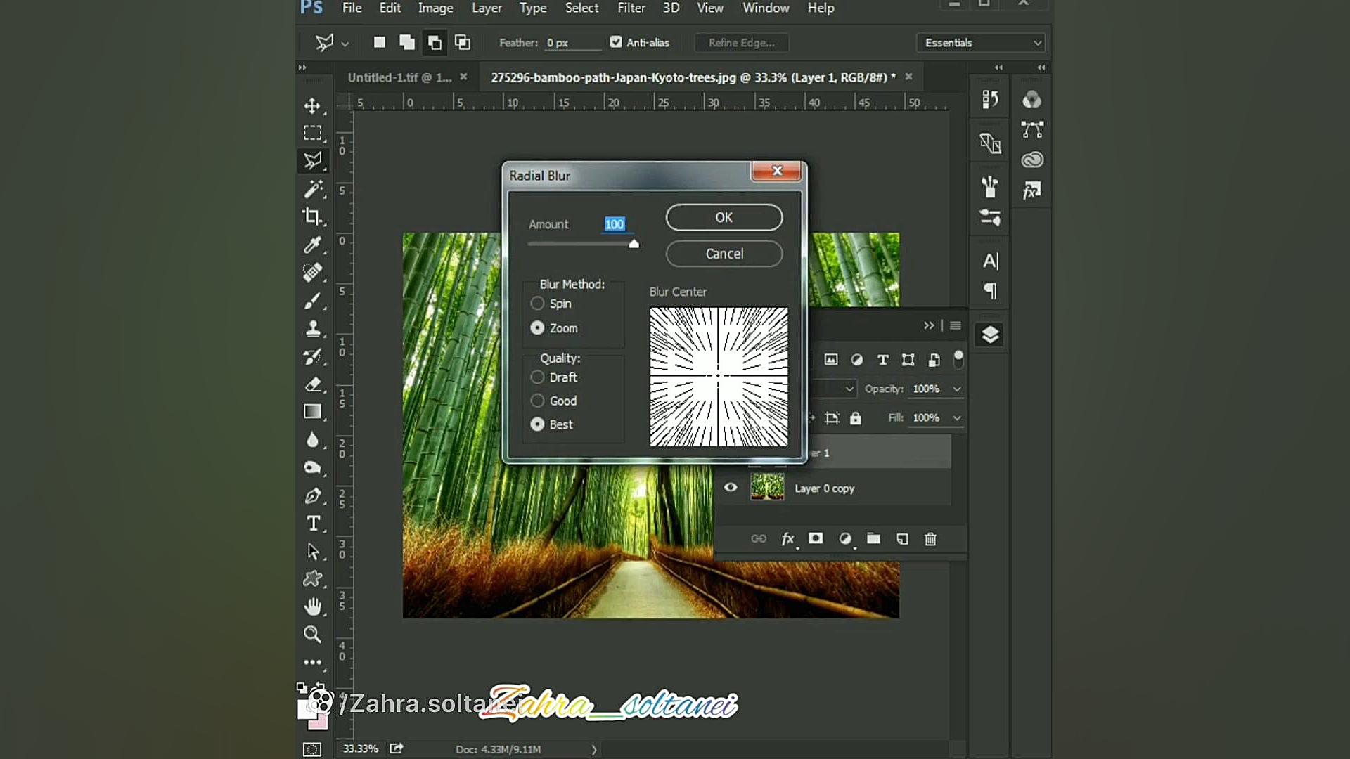Select the Clone Stamp tool
Screen dimensions: 1350x759
(312, 328)
